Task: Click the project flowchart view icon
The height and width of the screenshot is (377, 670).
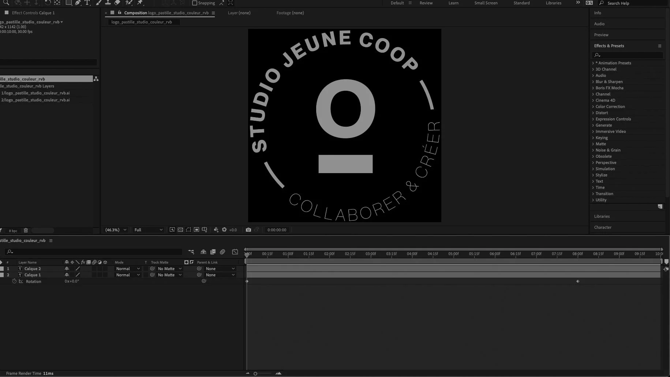Action: [96, 79]
